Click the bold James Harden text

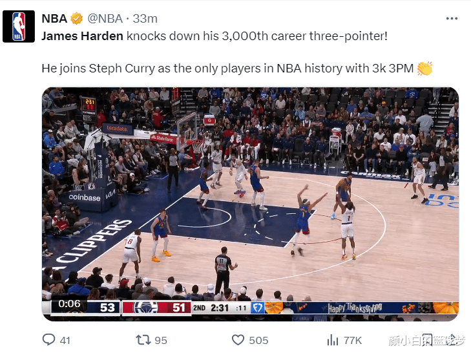[82, 36]
